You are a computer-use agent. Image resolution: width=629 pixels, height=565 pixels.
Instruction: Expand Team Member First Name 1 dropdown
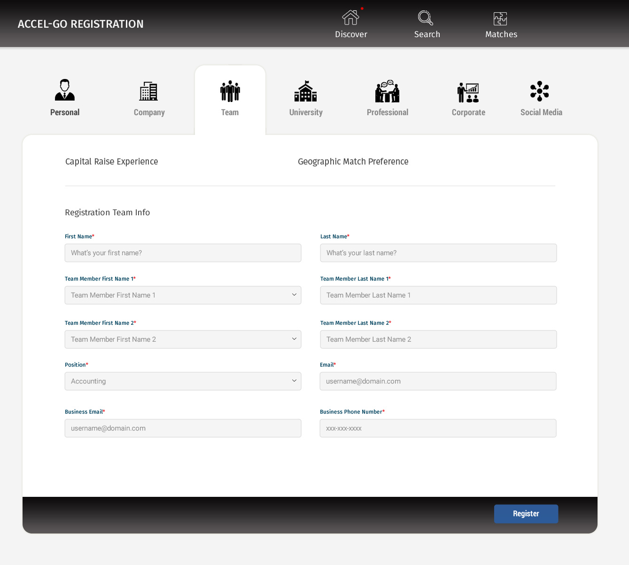coord(183,295)
